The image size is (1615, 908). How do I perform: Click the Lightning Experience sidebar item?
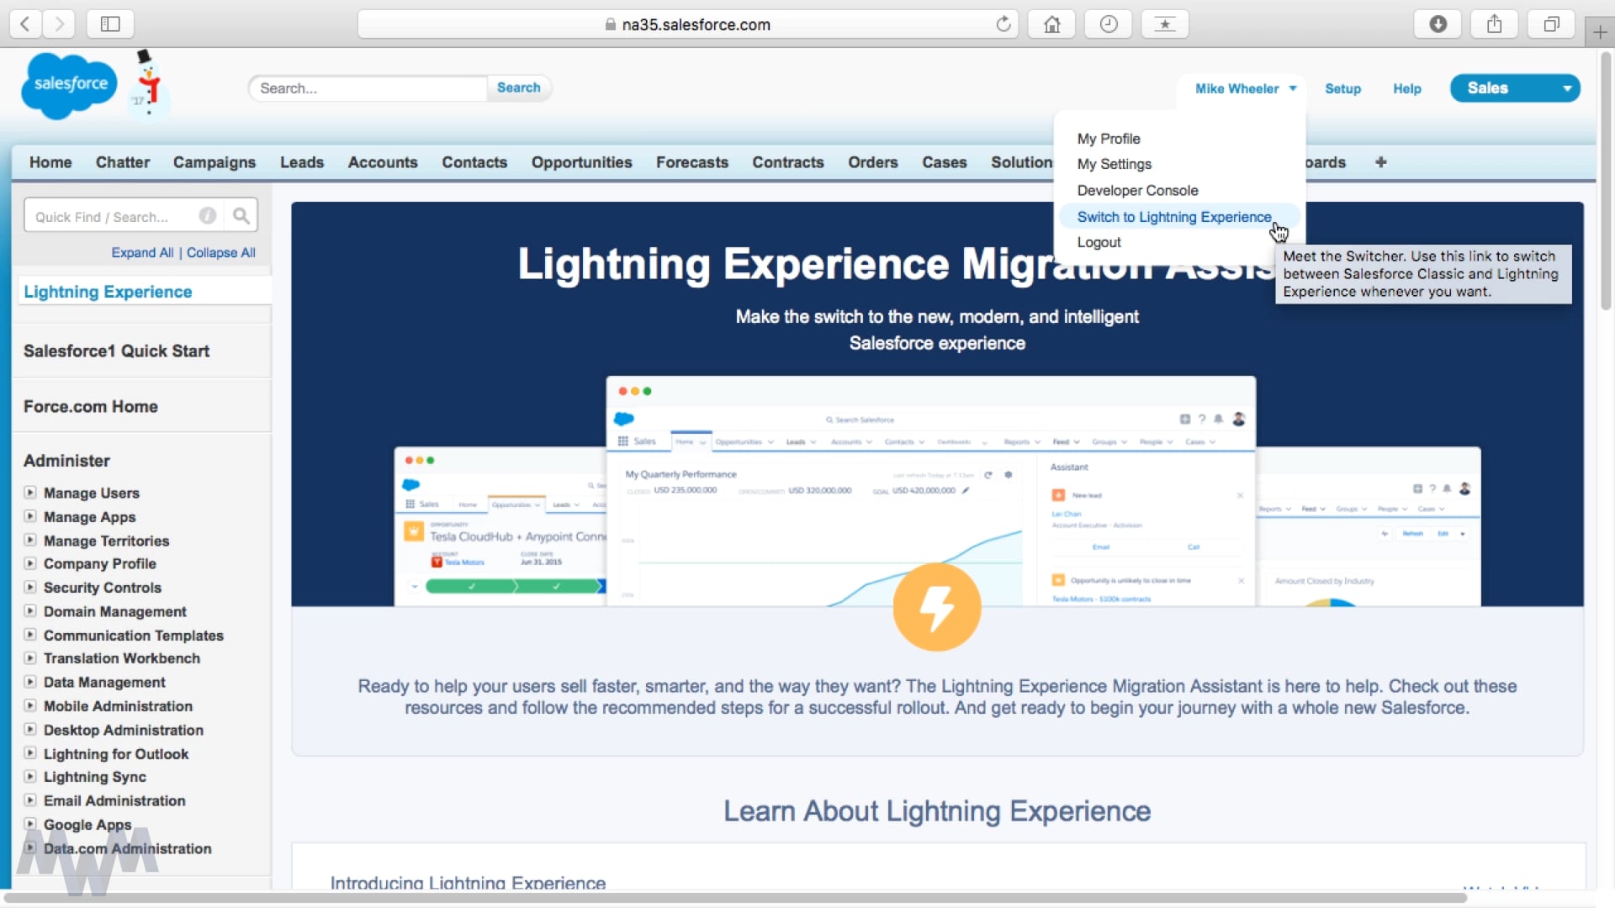pyautogui.click(x=108, y=292)
